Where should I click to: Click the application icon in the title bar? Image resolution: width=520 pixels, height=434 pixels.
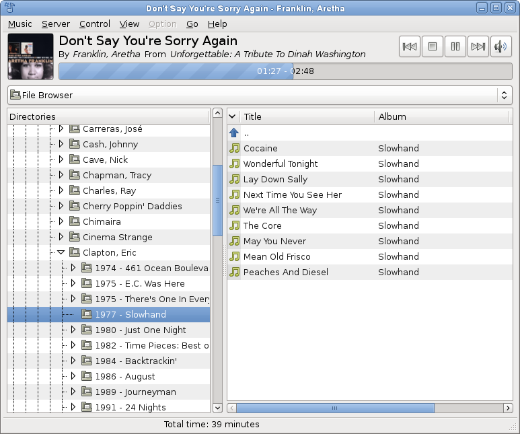(9, 7)
